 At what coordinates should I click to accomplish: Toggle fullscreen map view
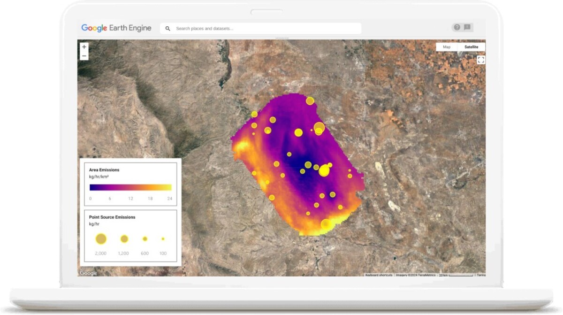(x=481, y=60)
